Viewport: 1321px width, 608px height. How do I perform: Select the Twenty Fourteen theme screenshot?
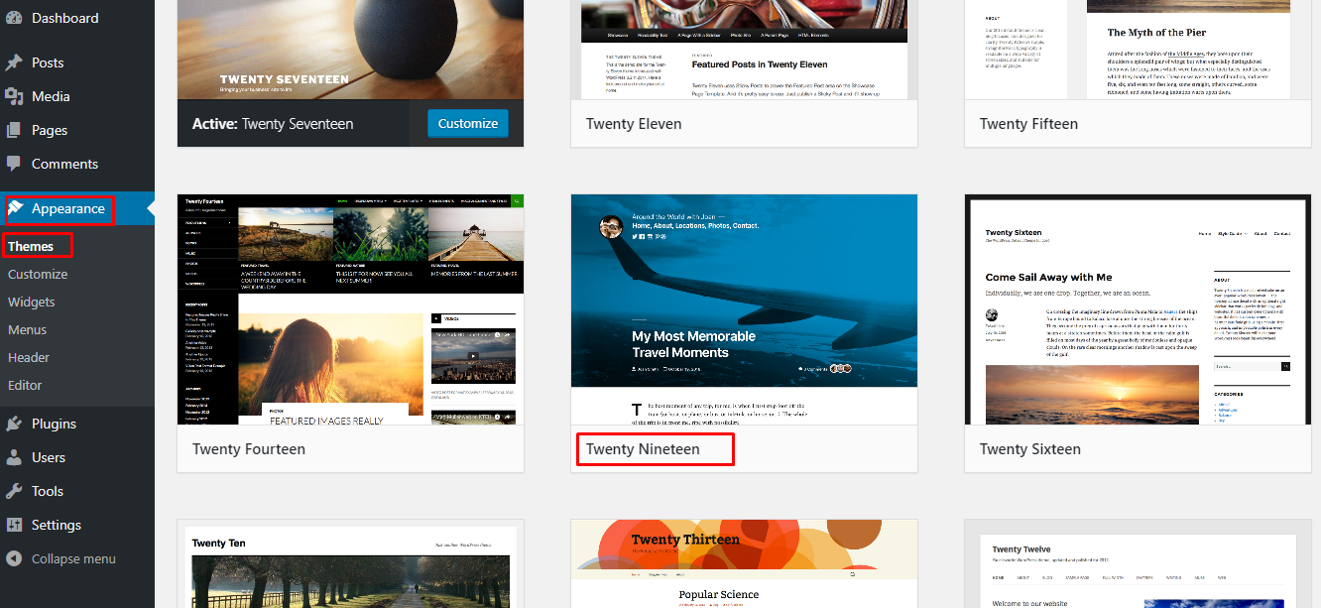[x=350, y=309]
